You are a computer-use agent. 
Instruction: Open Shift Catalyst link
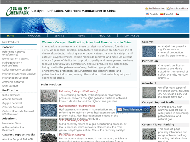point(10,86)
